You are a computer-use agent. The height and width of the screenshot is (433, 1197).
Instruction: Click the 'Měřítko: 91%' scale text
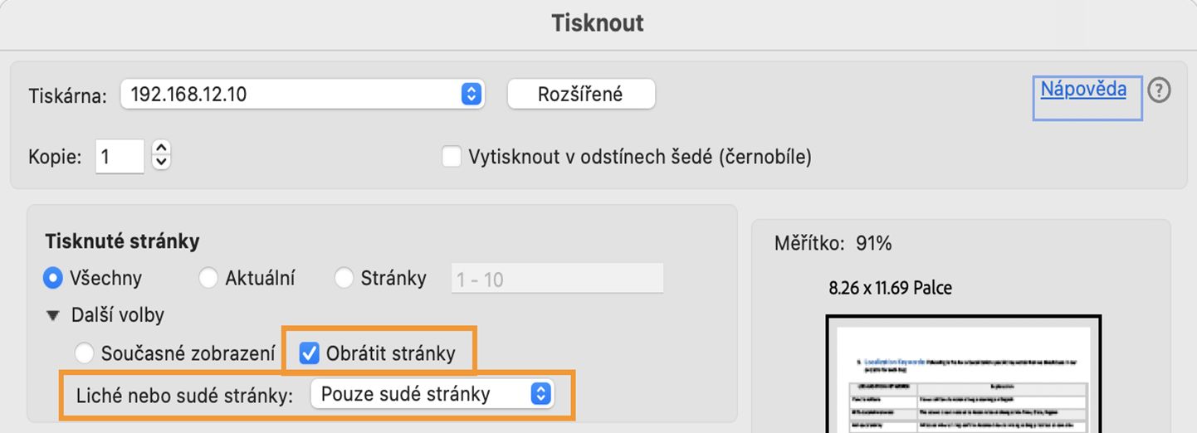833,244
